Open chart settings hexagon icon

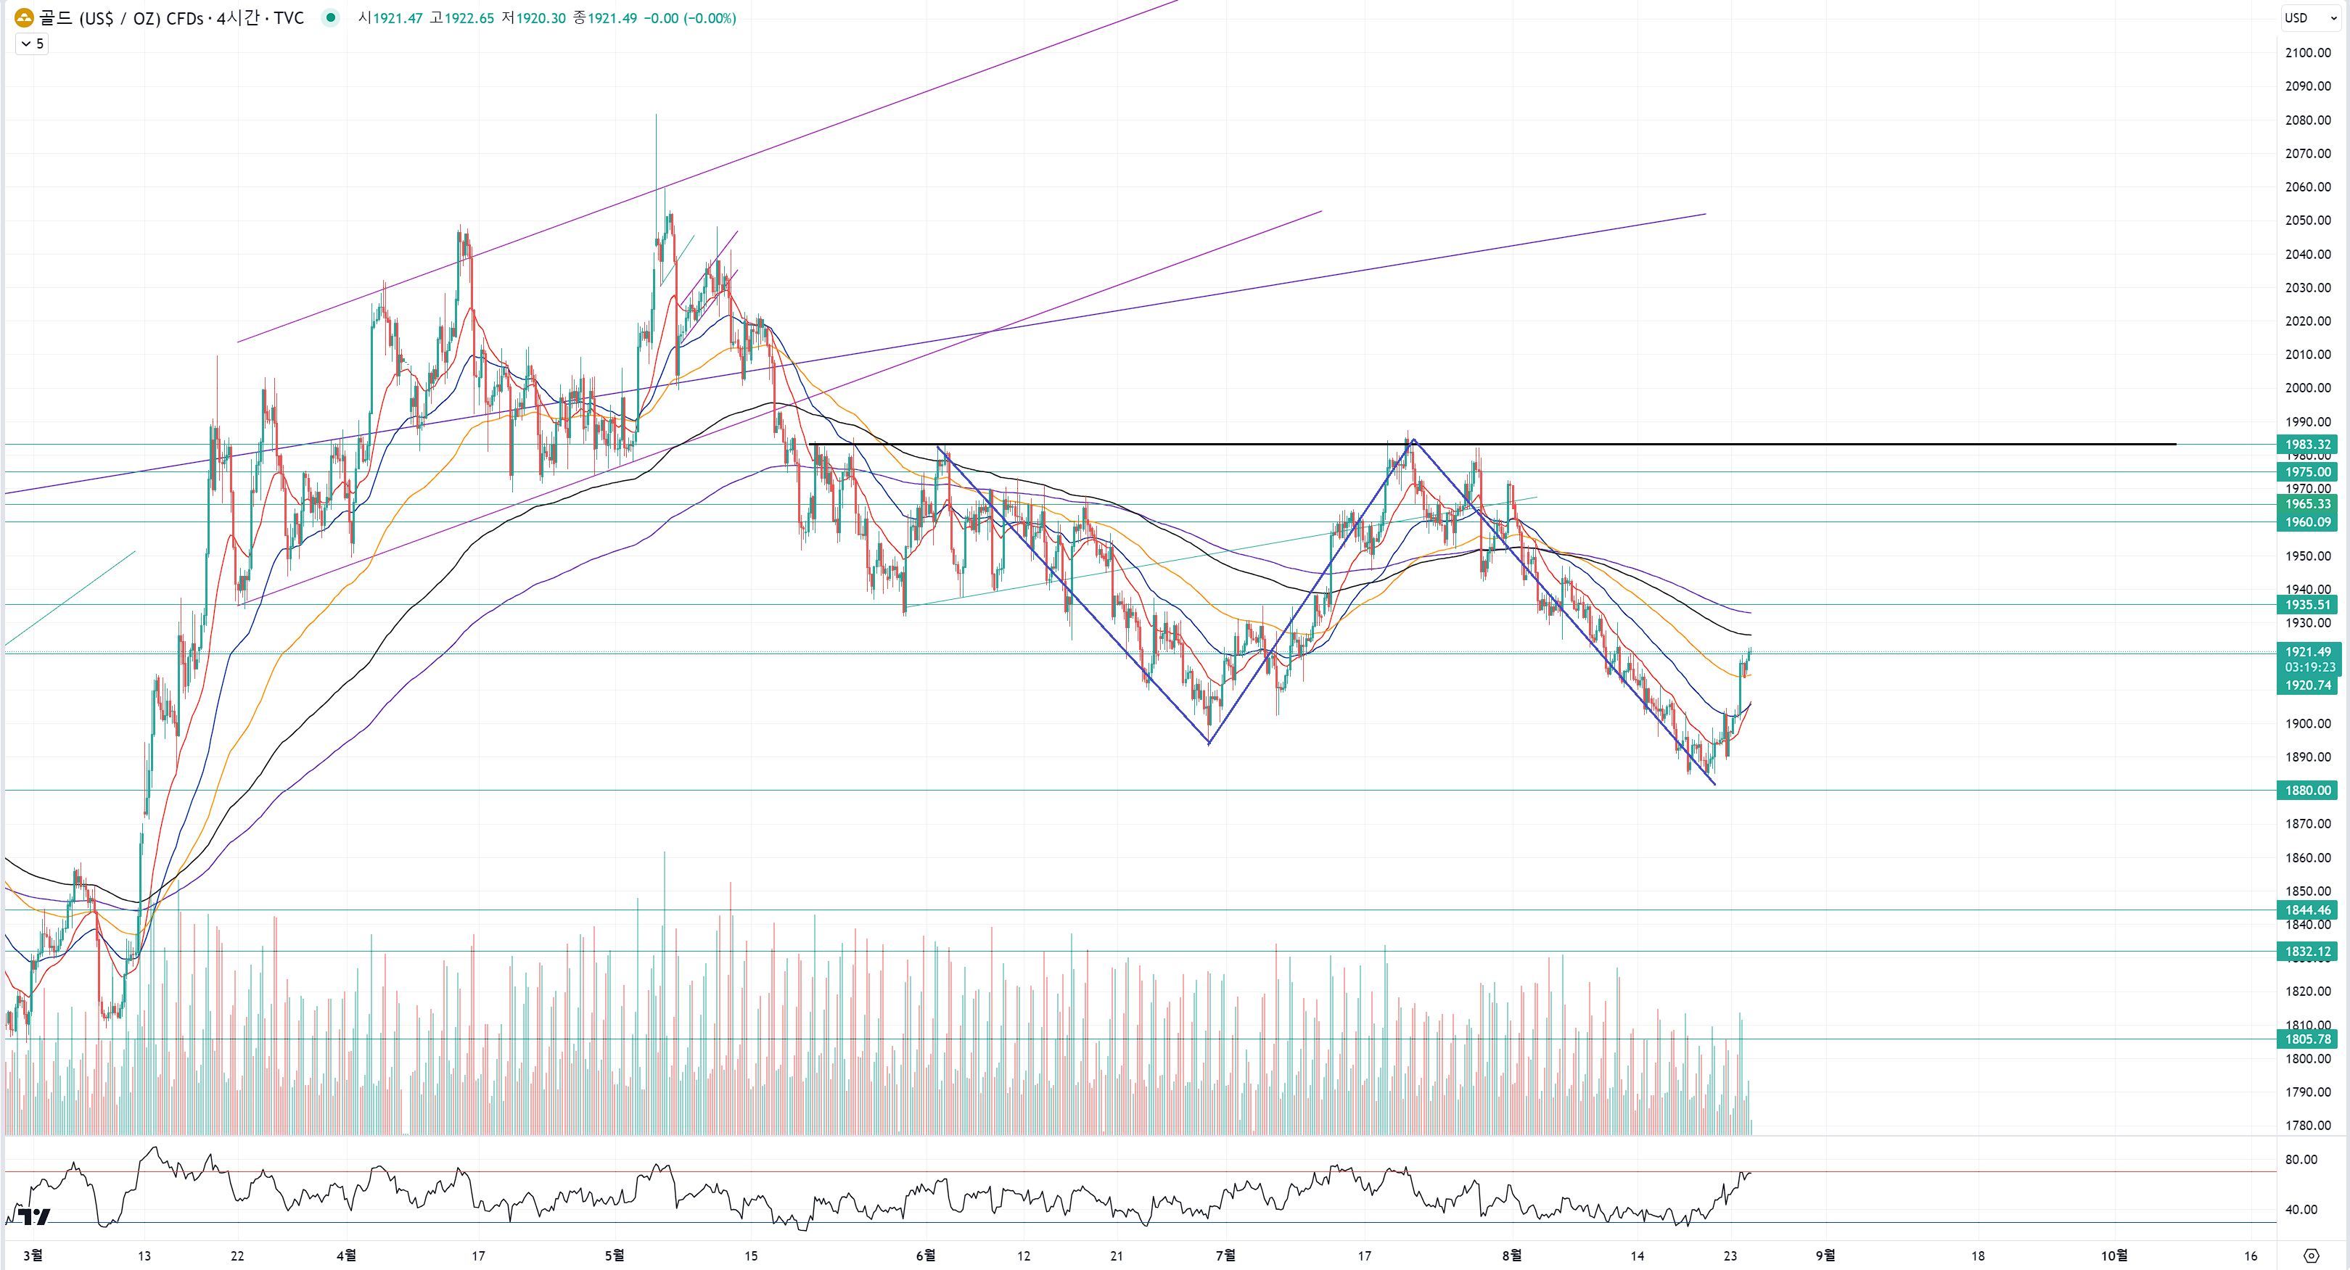pyautogui.click(x=2311, y=1255)
